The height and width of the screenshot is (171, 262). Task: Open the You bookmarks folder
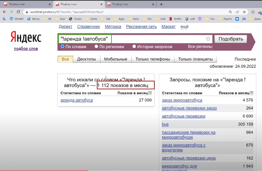(210, 19)
